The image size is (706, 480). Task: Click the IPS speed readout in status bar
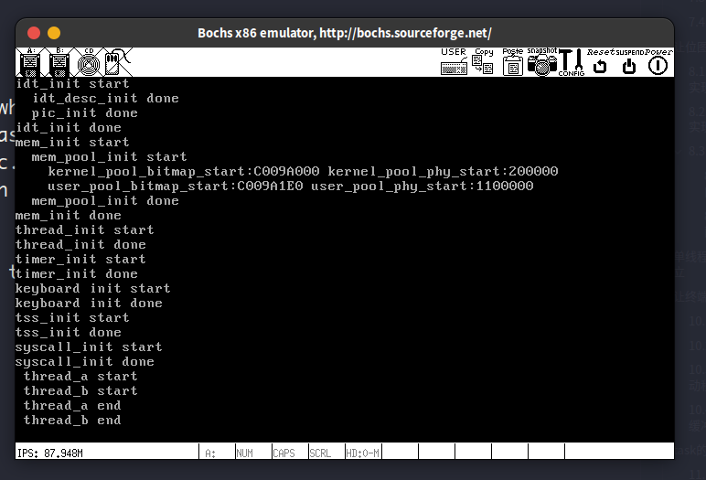pyautogui.click(x=50, y=453)
